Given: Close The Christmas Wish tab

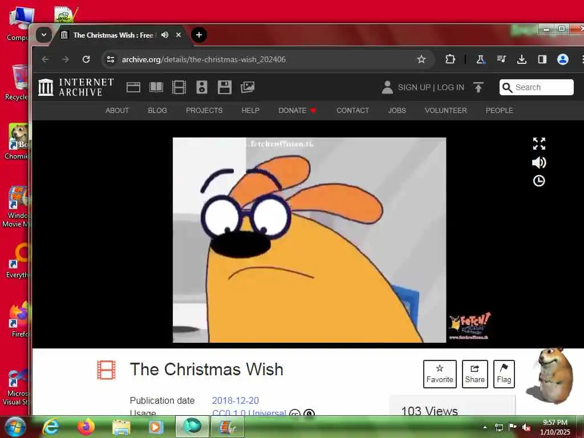Looking at the screenshot, I should pyautogui.click(x=179, y=35).
